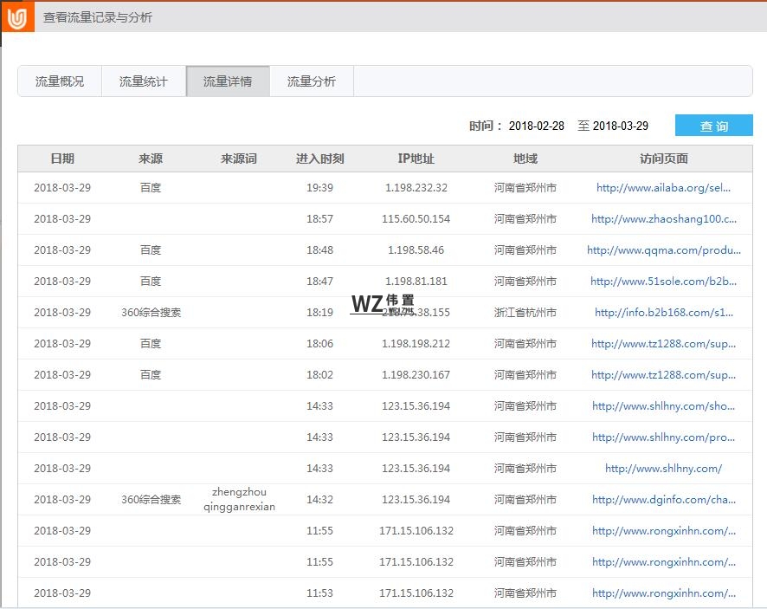767x609 pixels.
Task: Select the zhengzhou qingganrexian keyword entry
Action: coord(241,500)
